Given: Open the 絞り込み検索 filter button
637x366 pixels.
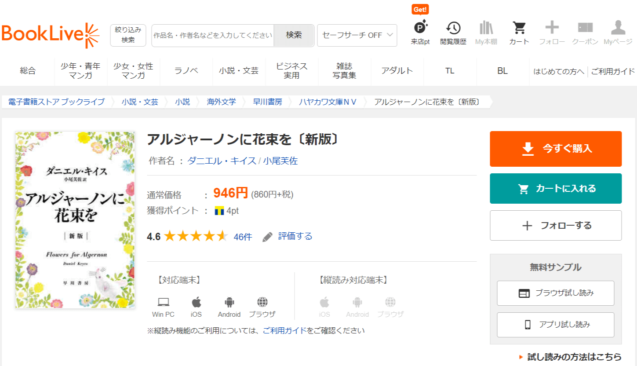Looking at the screenshot, I should tap(128, 35).
